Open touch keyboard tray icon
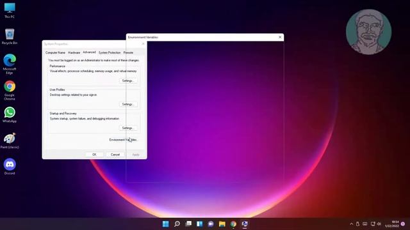The image size is (410, 230). pyautogui.click(x=365, y=224)
